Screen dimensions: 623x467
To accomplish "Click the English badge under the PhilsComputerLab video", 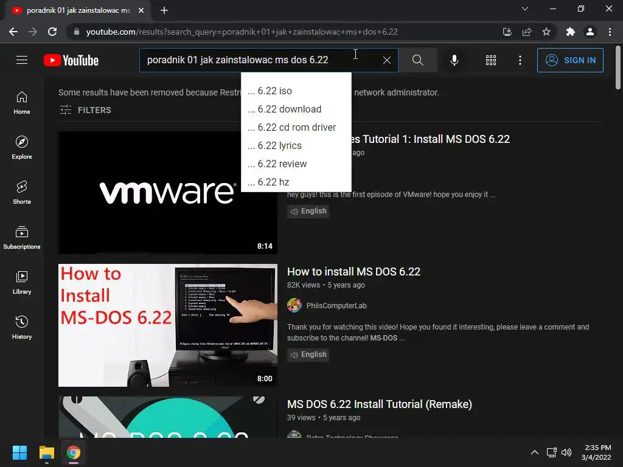I will pos(308,355).
